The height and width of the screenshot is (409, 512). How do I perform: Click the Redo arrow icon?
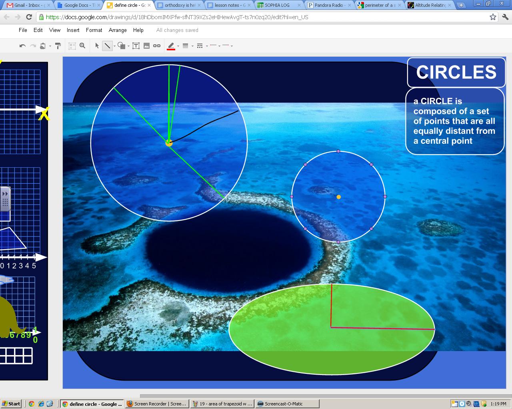click(x=33, y=46)
